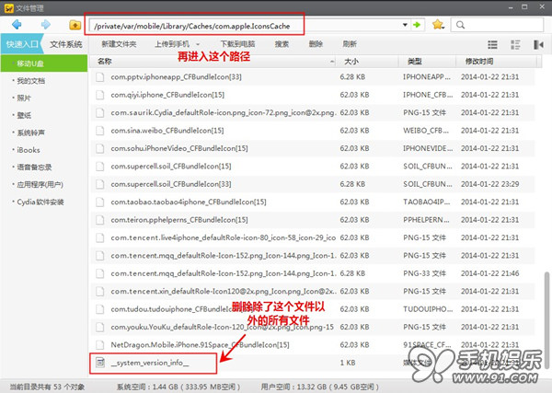
Task: Go back with the blue left arrow
Action: tap(17, 25)
